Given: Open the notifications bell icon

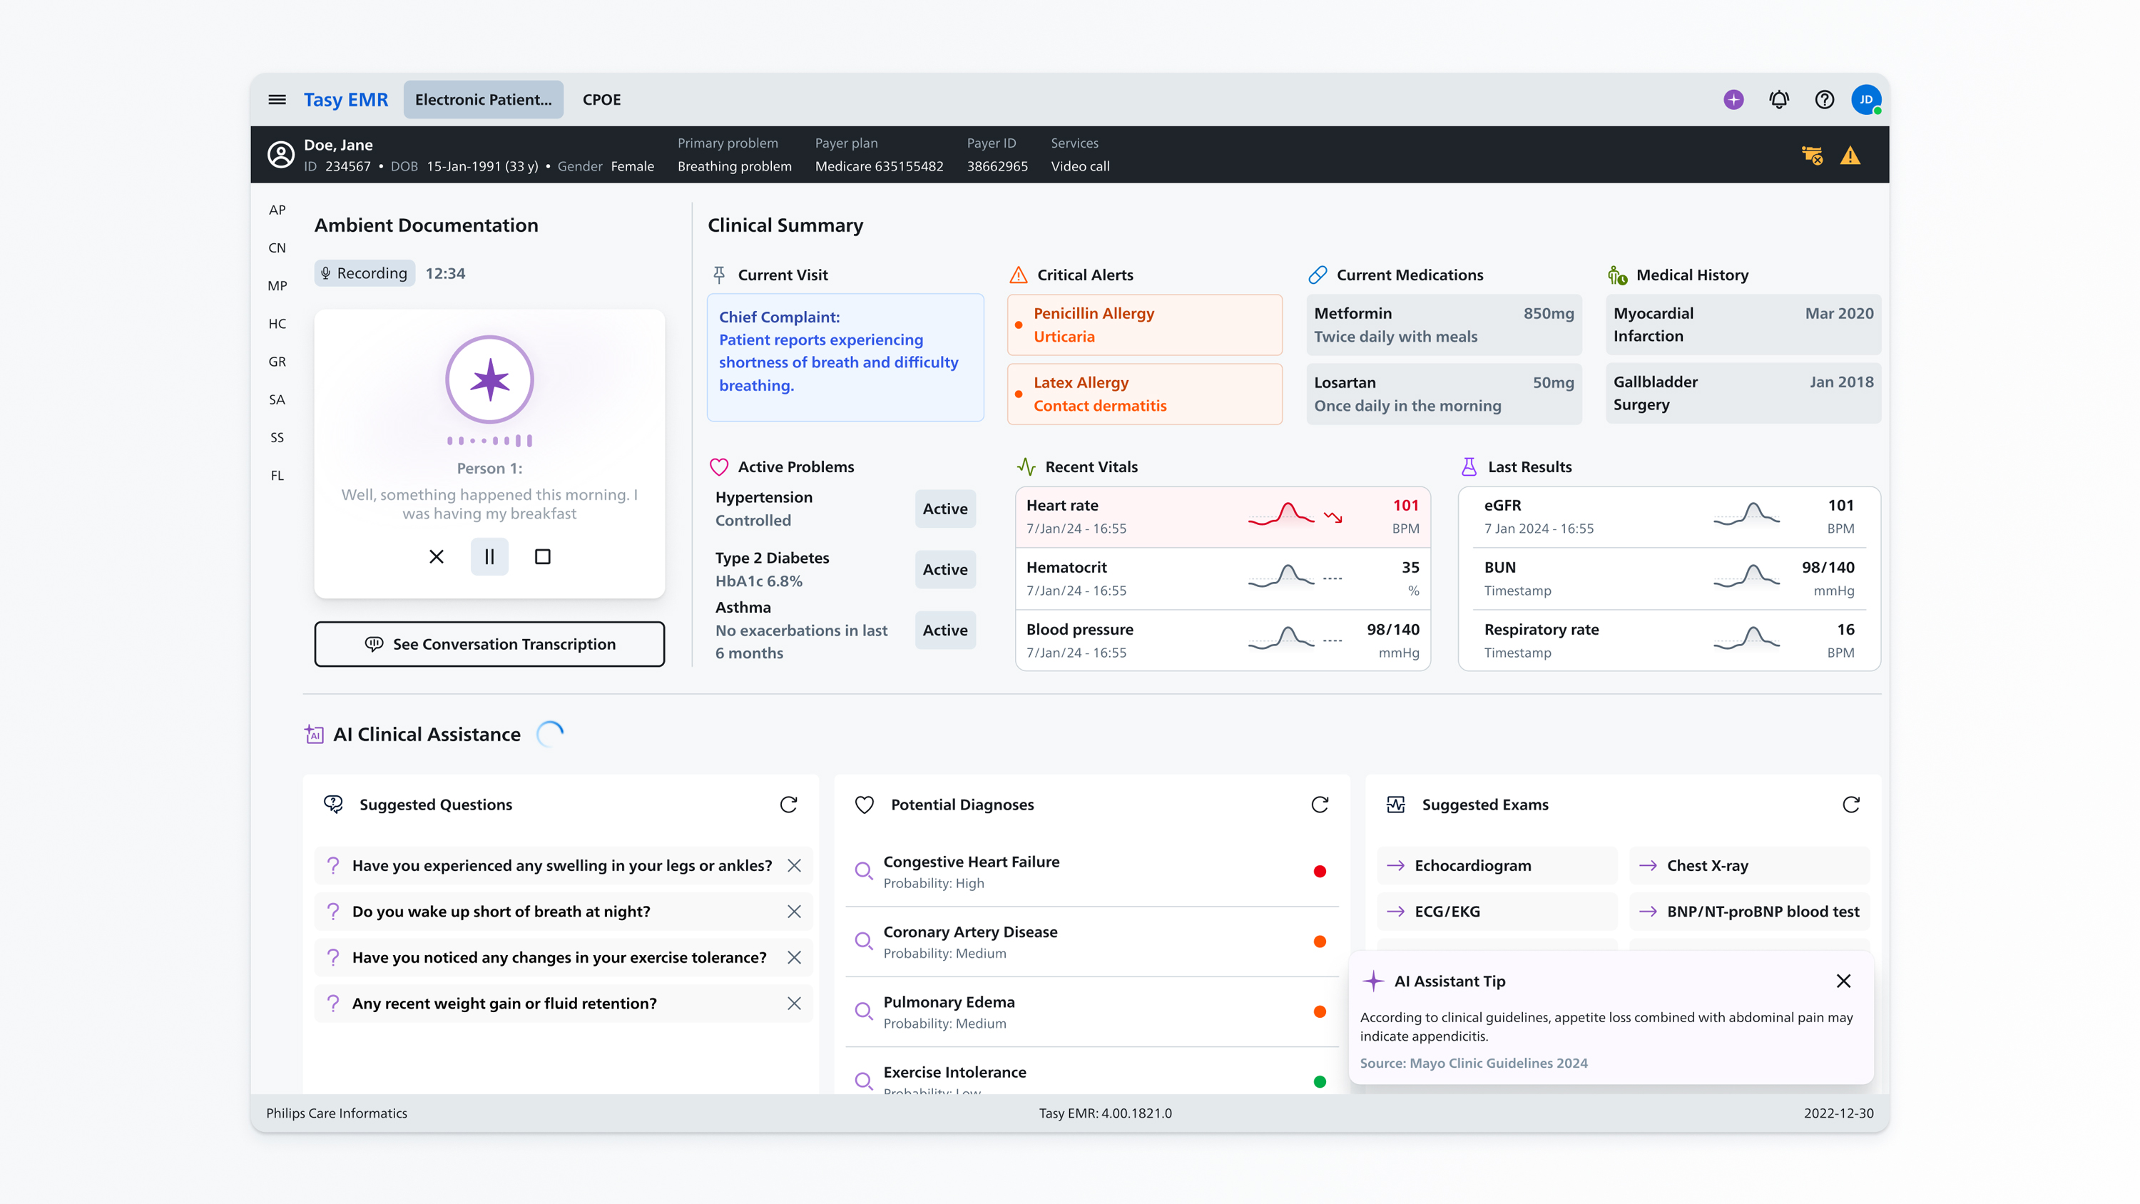Looking at the screenshot, I should click(x=1778, y=99).
